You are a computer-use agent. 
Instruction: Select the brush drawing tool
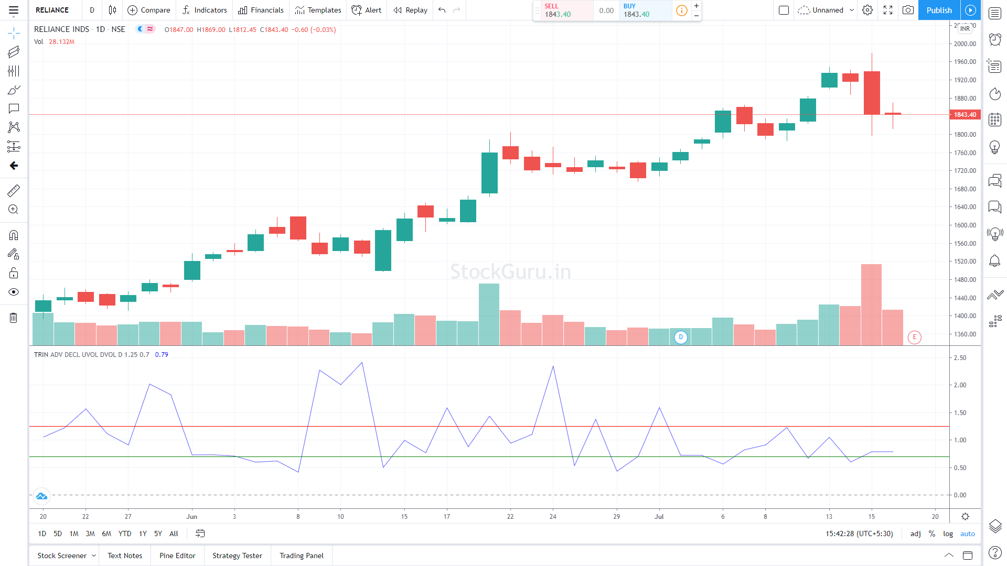pos(14,90)
